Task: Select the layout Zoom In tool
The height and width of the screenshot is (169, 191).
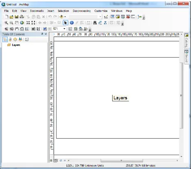Action: tap(6, 29)
